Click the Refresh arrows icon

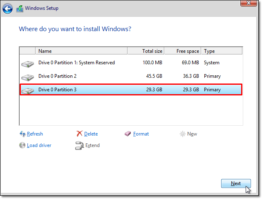[22, 134]
